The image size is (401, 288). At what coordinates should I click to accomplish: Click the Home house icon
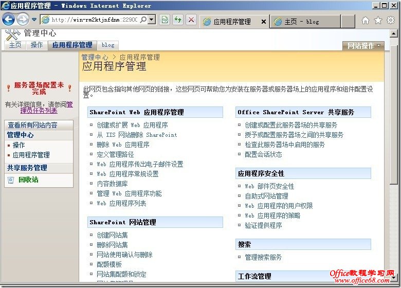point(366,20)
